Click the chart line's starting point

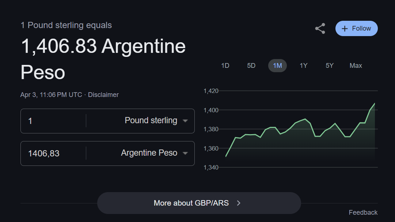point(226,156)
